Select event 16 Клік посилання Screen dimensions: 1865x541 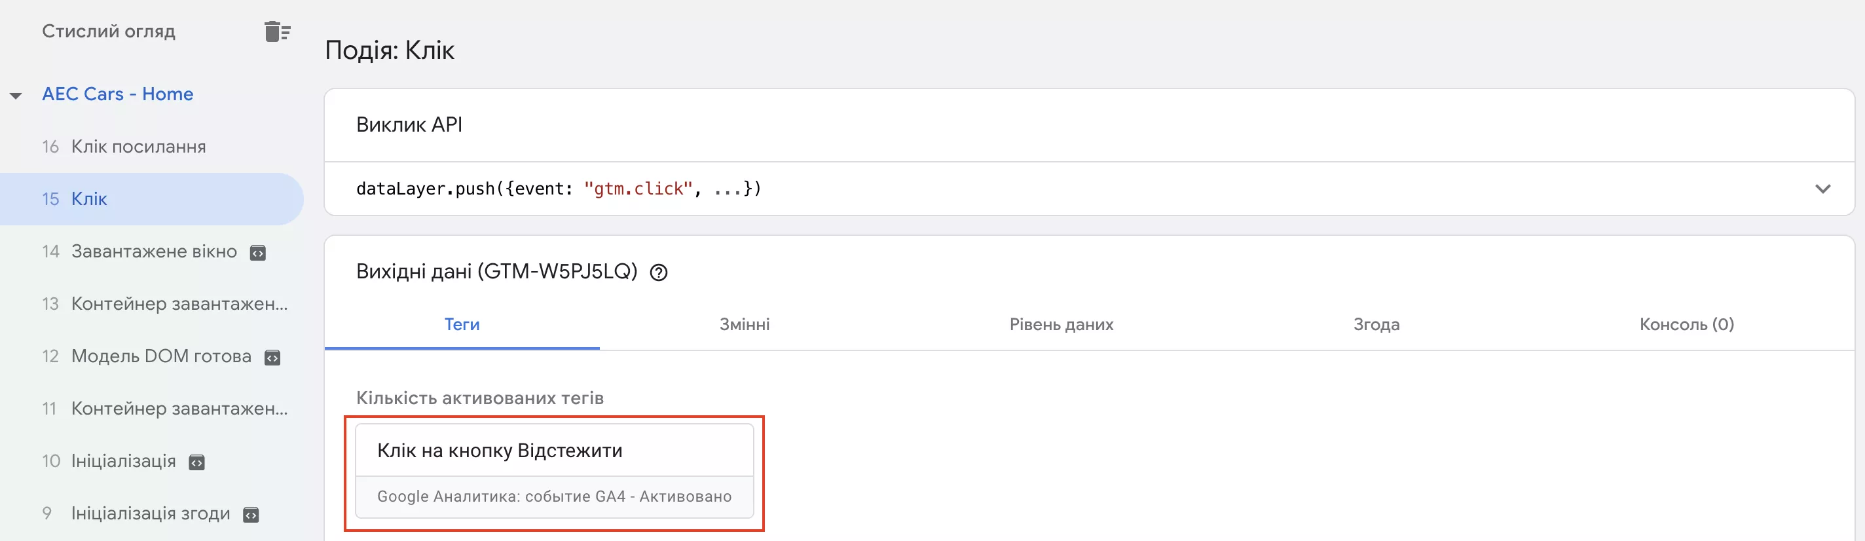152,147
